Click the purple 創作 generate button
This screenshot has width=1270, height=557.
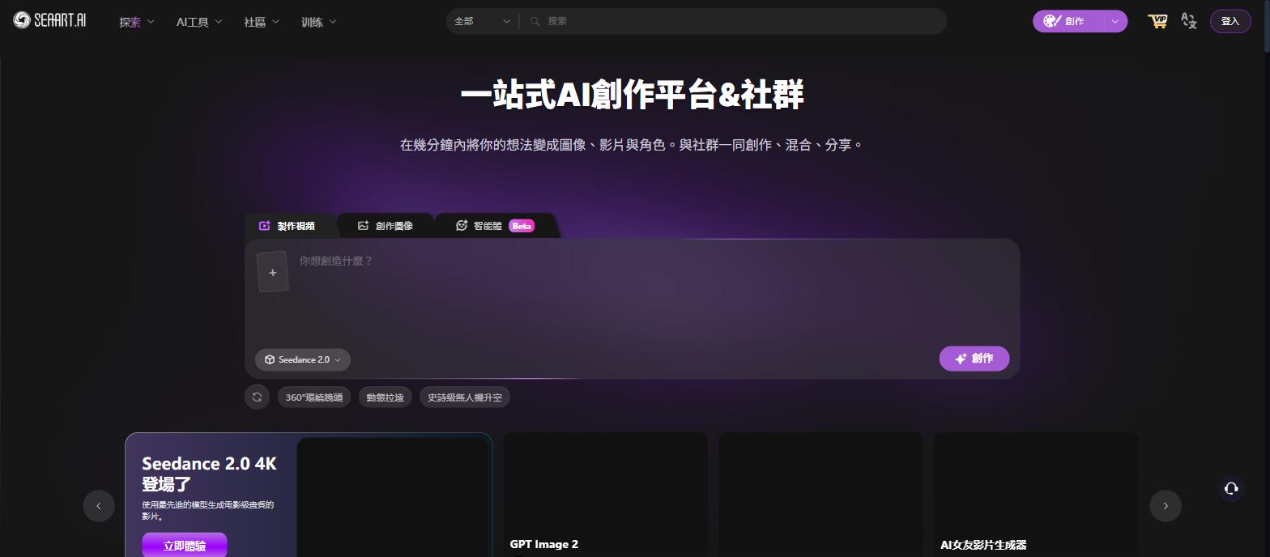click(974, 359)
